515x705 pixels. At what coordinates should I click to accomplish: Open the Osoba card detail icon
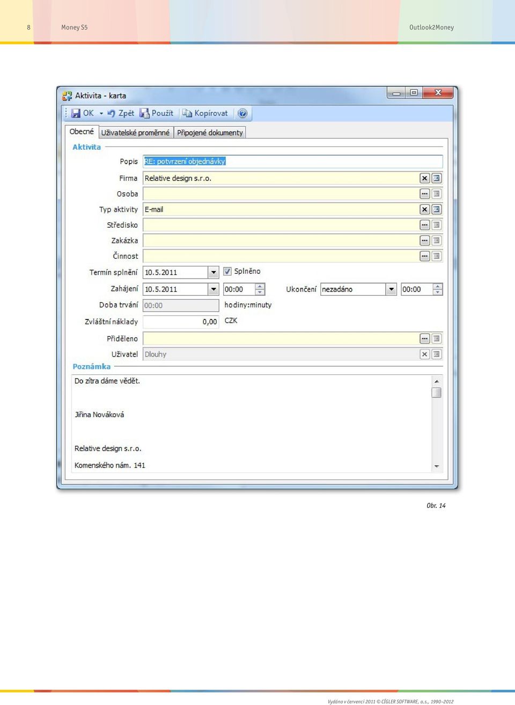tap(437, 194)
